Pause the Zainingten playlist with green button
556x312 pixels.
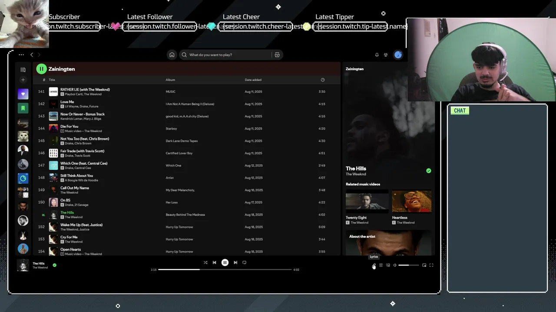pos(41,68)
